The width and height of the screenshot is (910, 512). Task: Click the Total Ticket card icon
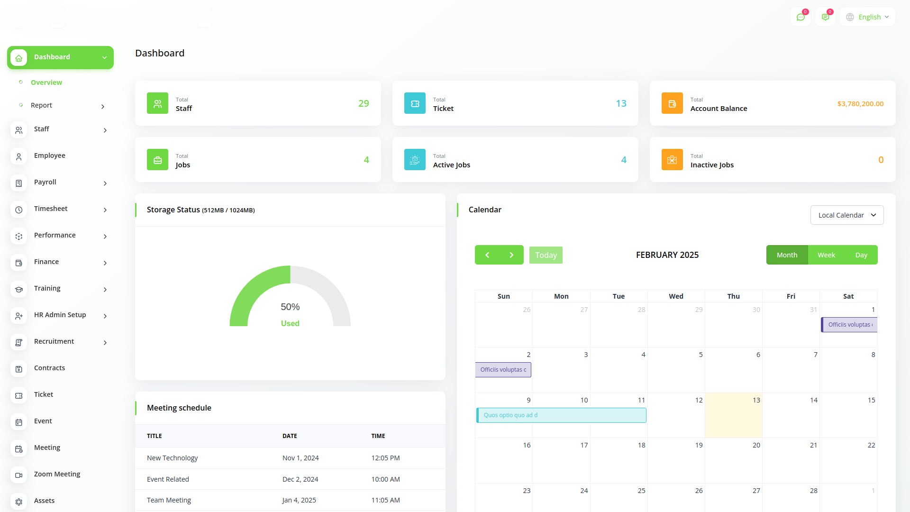415,103
